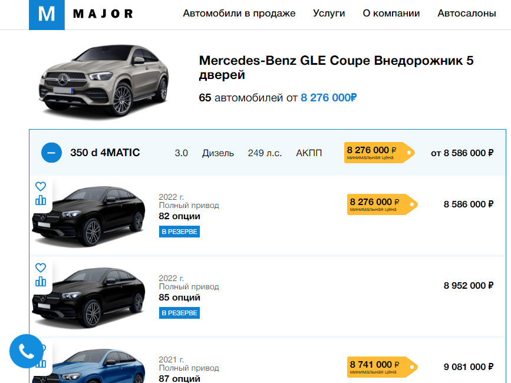Collapse the 350 d 4MATIC section
This screenshot has height=383, width=511.
[51, 153]
